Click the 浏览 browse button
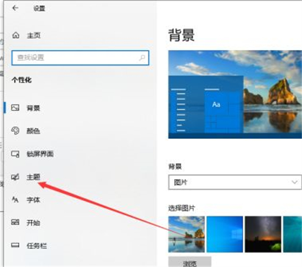The image size is (302, 267). (x=190, y=262)
